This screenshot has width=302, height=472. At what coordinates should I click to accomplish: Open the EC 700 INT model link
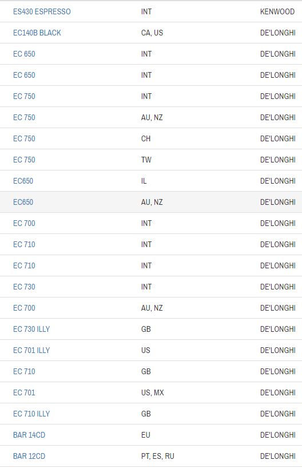[x=24, y=223]
